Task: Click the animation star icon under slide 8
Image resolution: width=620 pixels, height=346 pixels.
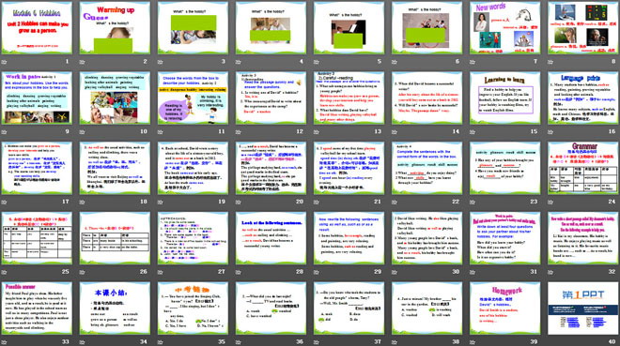Action: coord(550,62)
